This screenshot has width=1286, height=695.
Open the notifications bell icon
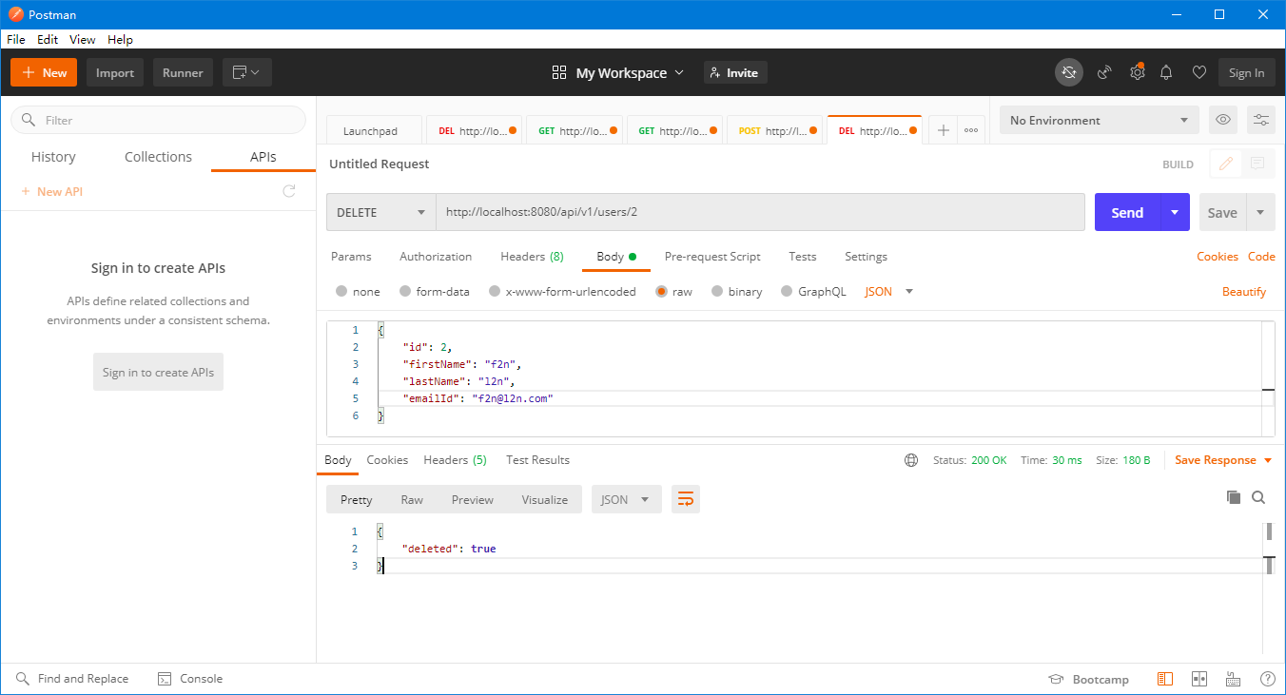coord(1166,73)
